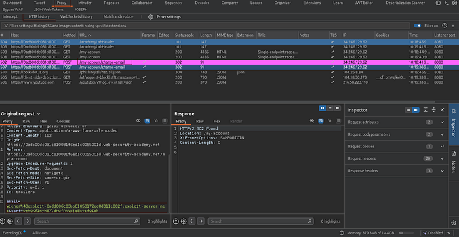Viewport: 459px width, 237px height.
Task: Toggle pretty print button in response pane
Action: (x=321, y=121)
